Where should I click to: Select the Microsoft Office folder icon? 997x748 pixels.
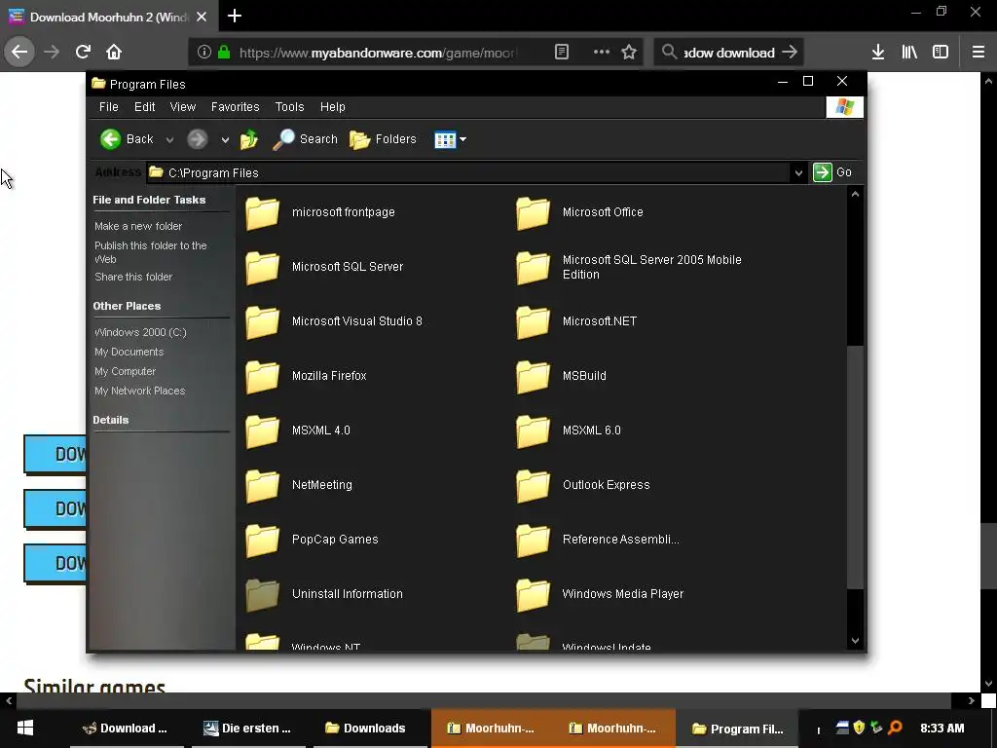click(533, 212)
